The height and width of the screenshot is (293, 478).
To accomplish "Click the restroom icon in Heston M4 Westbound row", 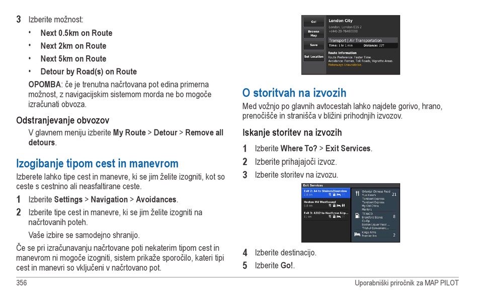I will pyautogui.click(x=344, y=205).
